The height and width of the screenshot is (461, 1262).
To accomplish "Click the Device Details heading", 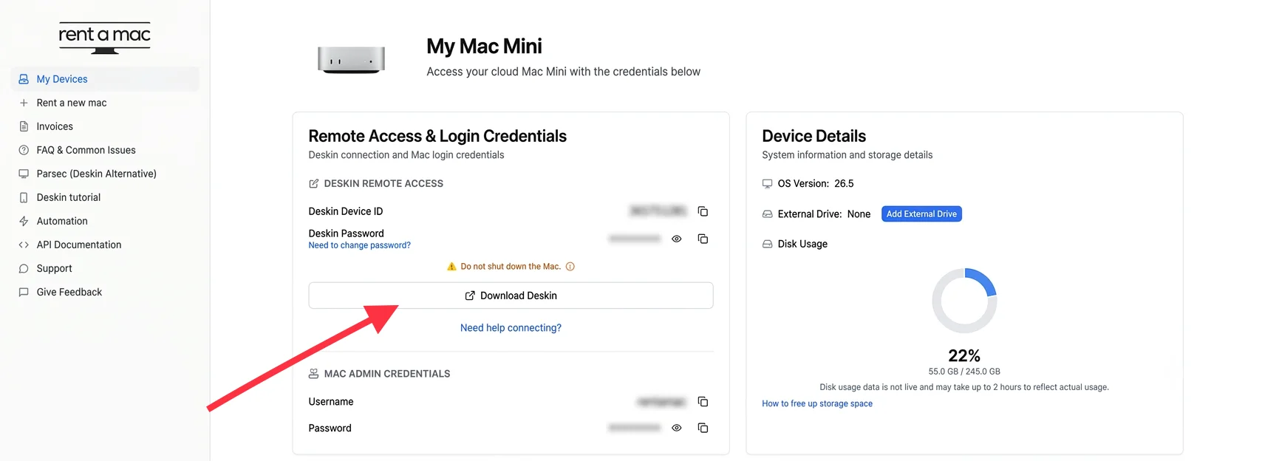I will coord(814,136).
